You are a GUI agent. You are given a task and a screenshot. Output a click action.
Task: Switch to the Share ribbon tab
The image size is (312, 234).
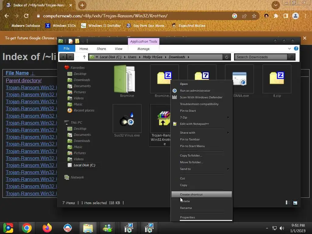[x=101, y=49]
